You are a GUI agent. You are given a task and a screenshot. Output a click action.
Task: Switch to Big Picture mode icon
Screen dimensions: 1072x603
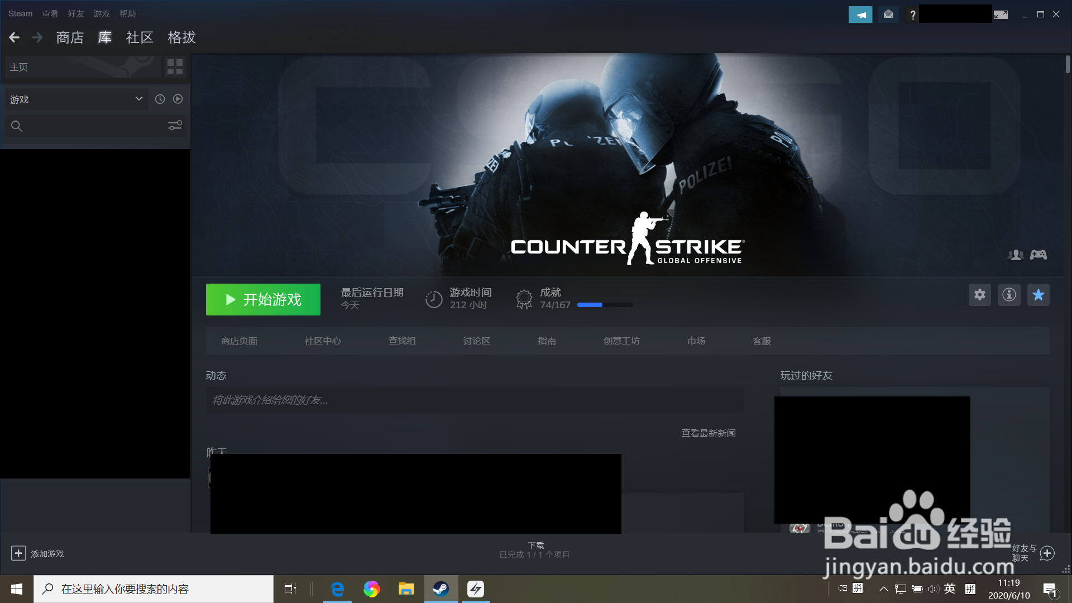click(1001, 15)
